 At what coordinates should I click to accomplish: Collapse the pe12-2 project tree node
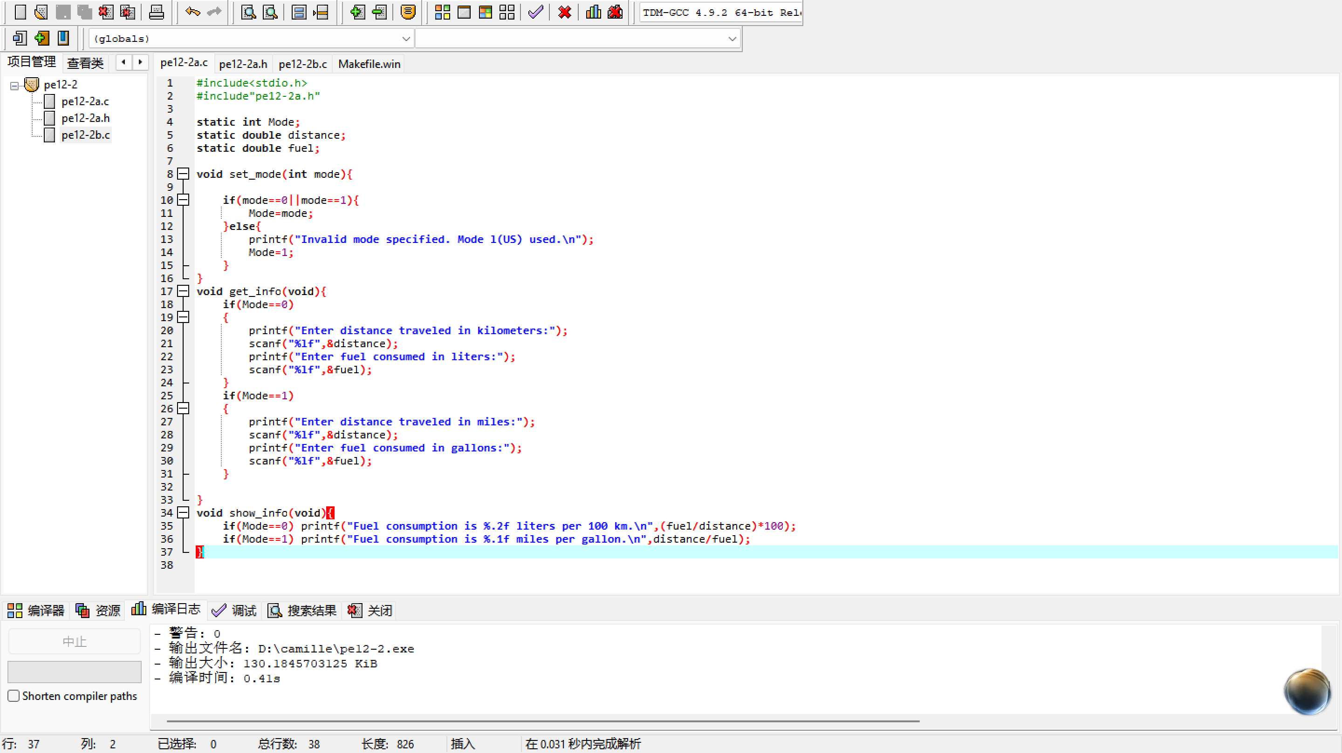[14, 85]
